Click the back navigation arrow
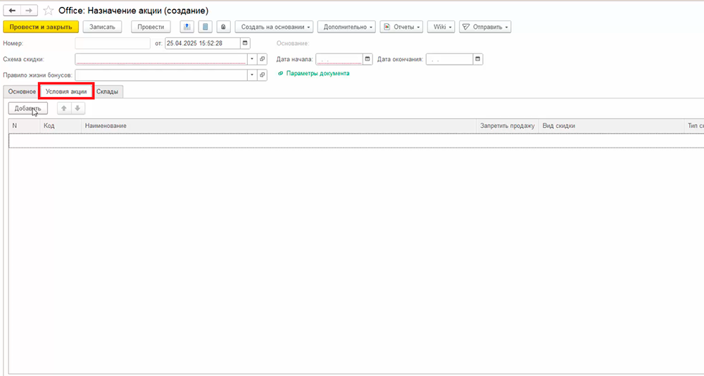The image size is (704, 376). (12, 11)
